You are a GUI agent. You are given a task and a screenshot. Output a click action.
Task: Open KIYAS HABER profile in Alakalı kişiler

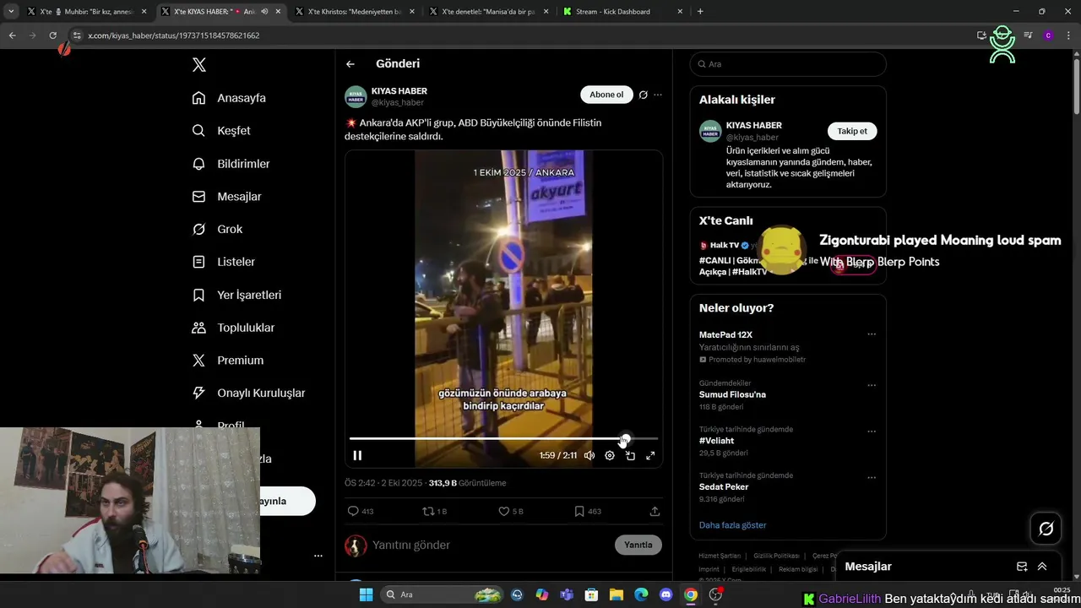tap(753, 126)
